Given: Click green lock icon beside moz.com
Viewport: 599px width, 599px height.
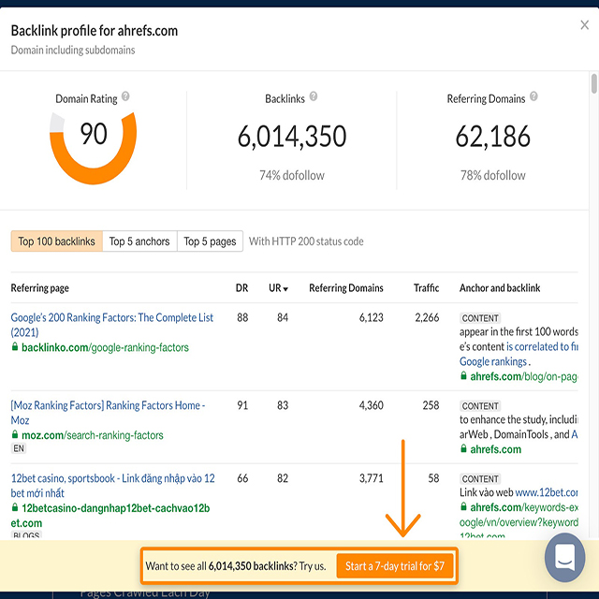Looking at the screenshot, I should pyautogui.click(x=15, y=435).
